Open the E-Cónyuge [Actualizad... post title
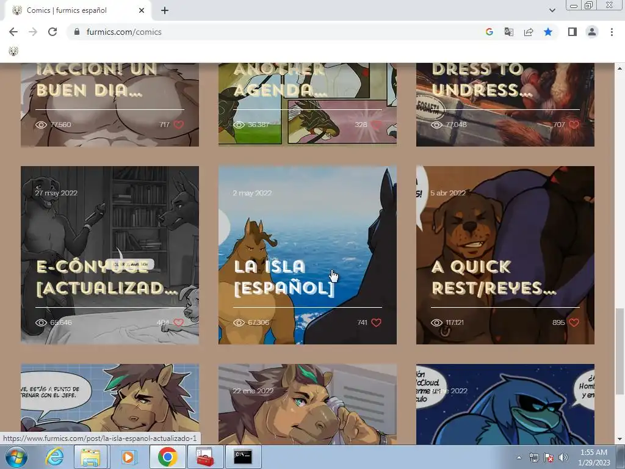Image resolution: width=625 pixels, height=469 pixels. tap(107, 278)
